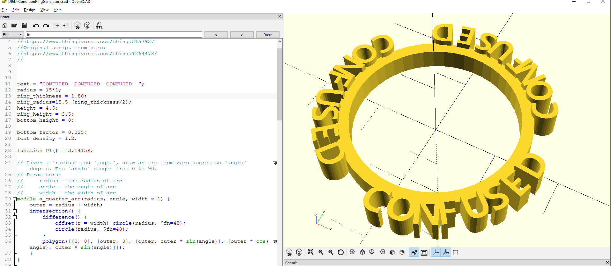
Task: Click the line 'bottom_height = 0;'
Action: [x=45, y=120]
